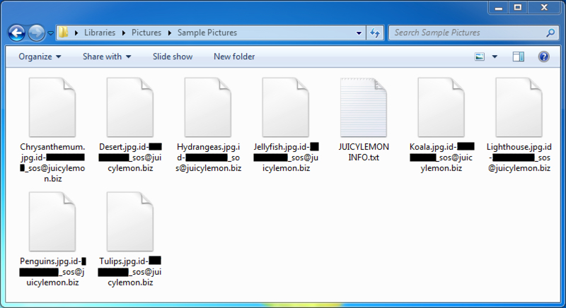Open address bar previous locations dropdown

[357, 32]
